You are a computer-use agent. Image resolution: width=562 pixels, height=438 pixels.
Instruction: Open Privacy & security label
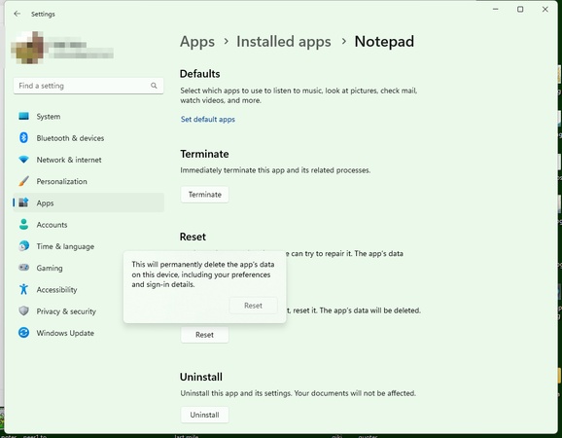click(x=66, y=311)
